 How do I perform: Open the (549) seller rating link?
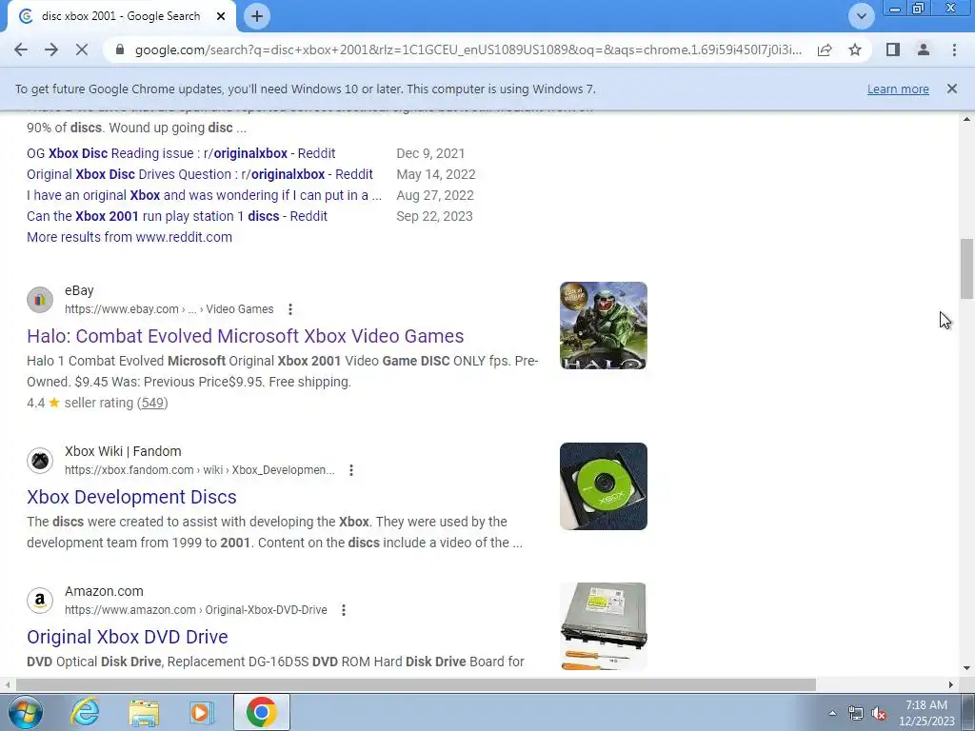(x=152, y=403)
